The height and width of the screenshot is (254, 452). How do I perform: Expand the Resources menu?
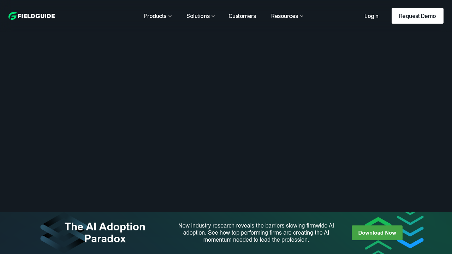pyautogui.click(x=285, y=16)
